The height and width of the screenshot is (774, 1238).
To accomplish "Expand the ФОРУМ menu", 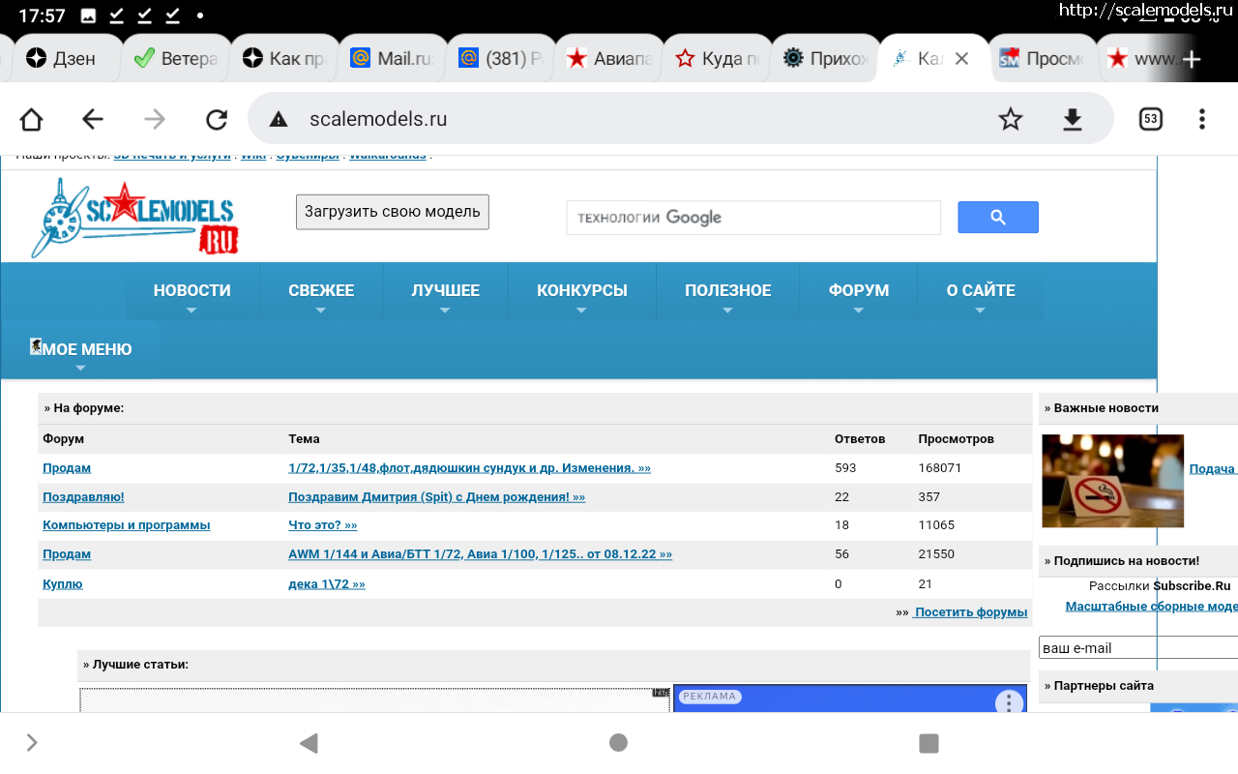I will [859, 291].
